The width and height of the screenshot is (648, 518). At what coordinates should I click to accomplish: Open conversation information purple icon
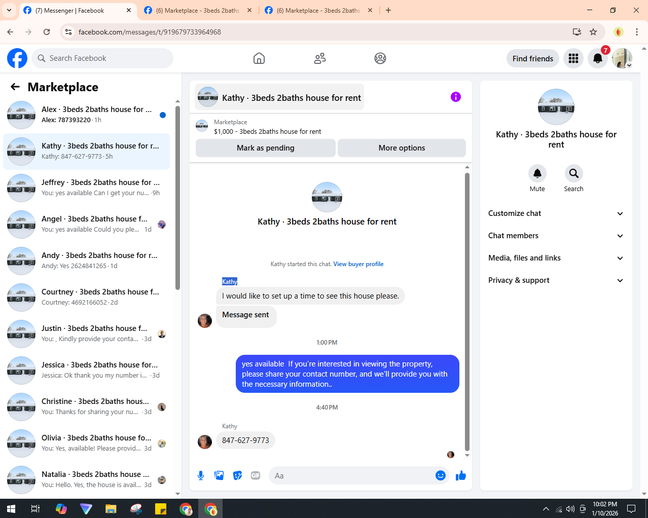(456, 97)
